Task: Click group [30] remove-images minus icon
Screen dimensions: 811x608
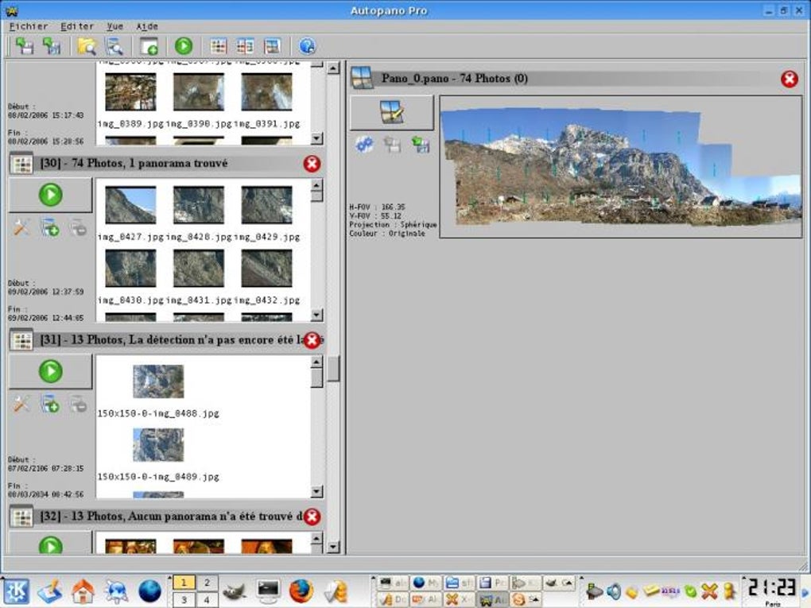Action: pyautogui.click(x=78, y=227)
